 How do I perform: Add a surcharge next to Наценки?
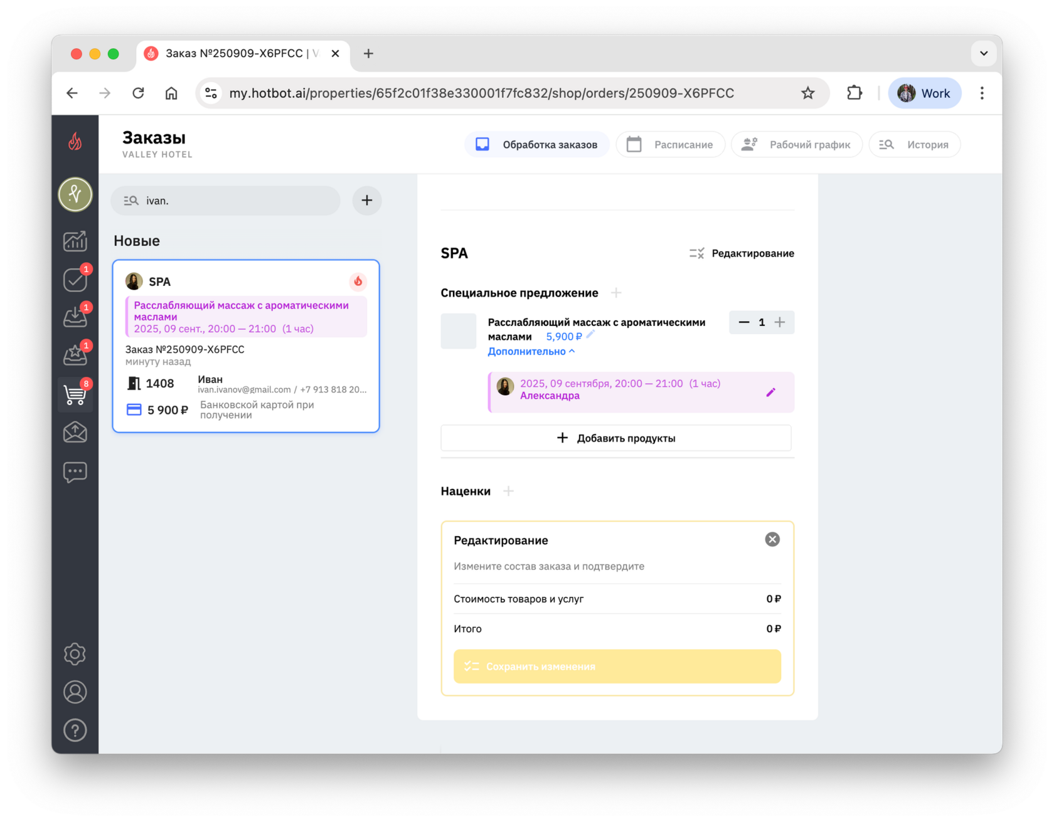pyautogui.click(x=508, y=491)
